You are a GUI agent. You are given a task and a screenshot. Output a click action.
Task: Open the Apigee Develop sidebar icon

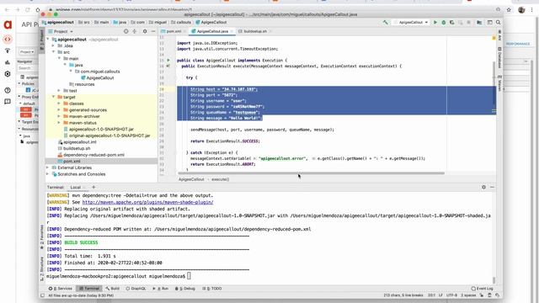[8, 40]
